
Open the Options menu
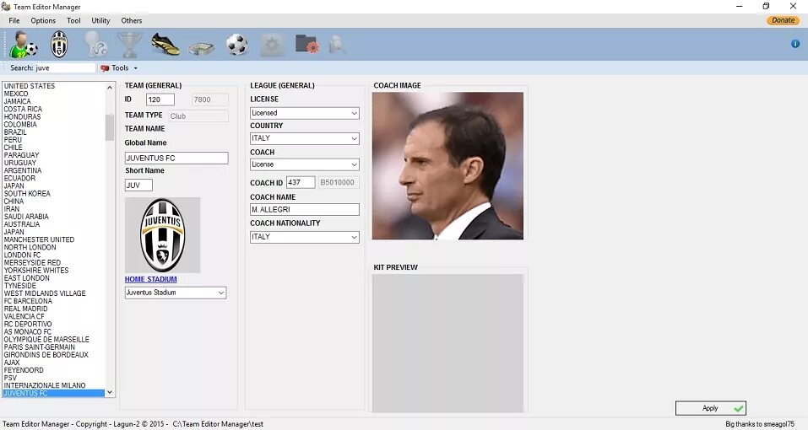click(x=43, y=20)
